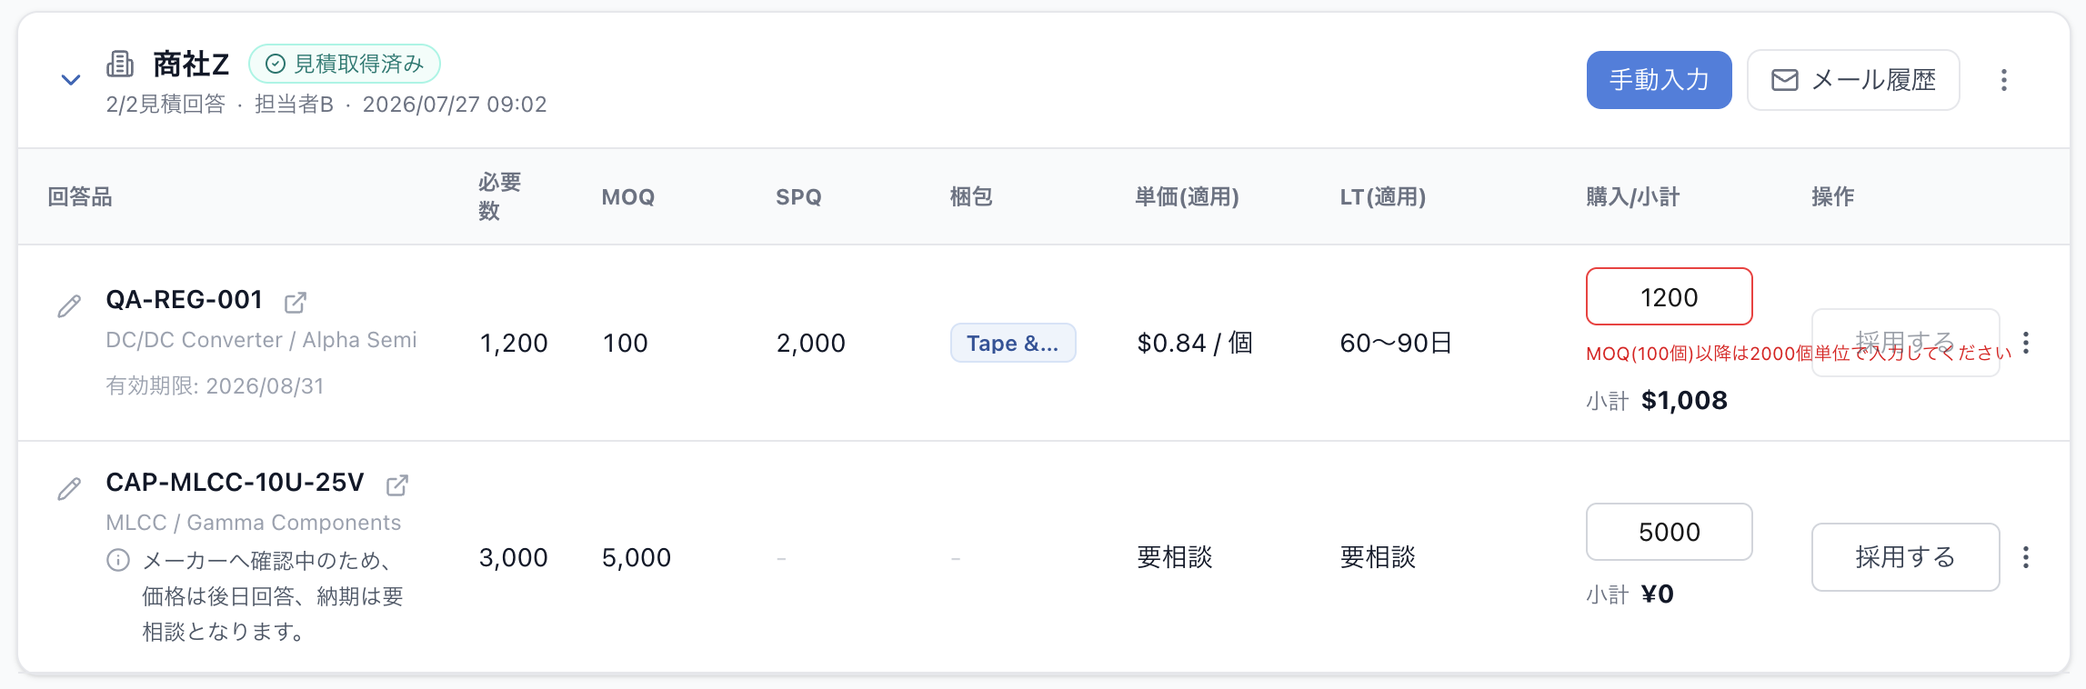Open the three-dot menu for QA-REG-001 row
2086x689 pixels.
pos(2026,343)
